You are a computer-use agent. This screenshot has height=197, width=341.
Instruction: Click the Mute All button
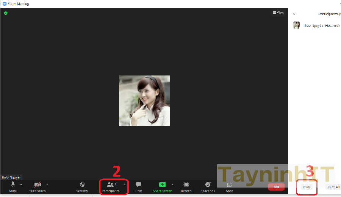coord(333,187)
